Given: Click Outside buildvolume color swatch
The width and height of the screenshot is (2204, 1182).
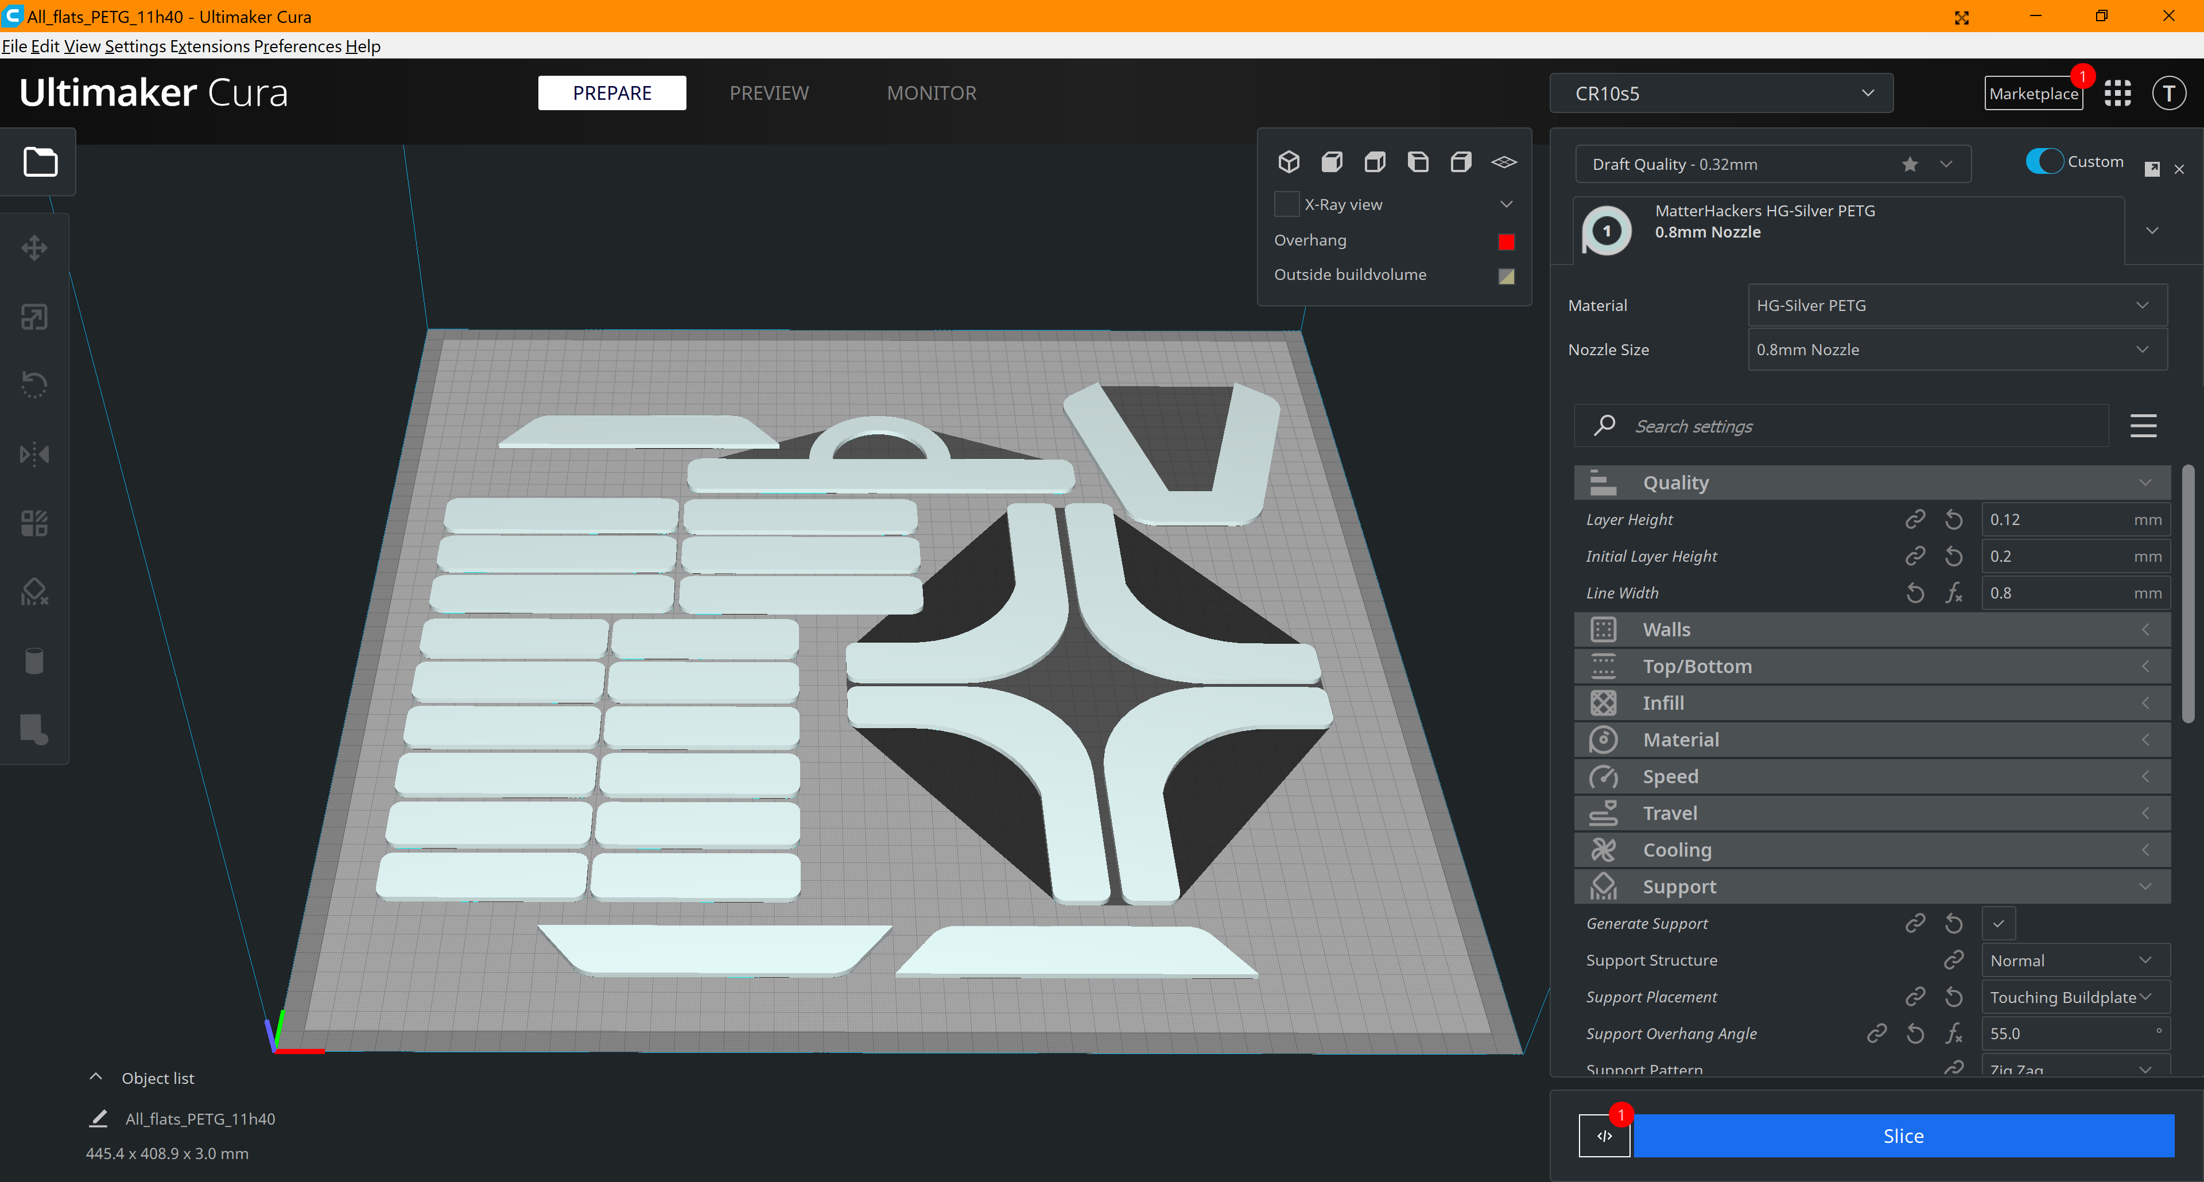Looking at the screenshot, I should point(1506,276).
